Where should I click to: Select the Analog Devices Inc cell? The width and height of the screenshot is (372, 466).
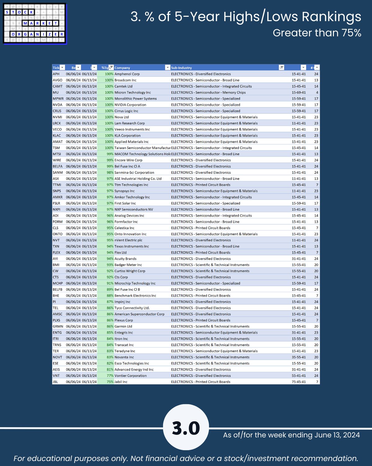tap(129, 216)
